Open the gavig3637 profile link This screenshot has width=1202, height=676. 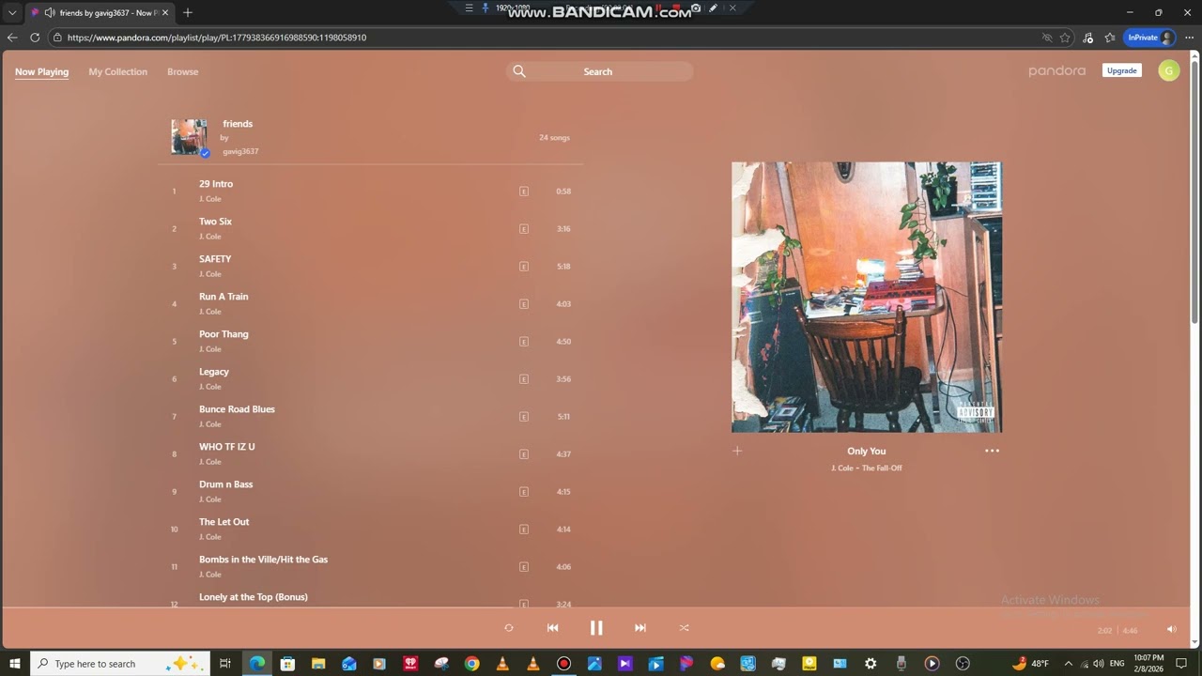coord(240,151)
